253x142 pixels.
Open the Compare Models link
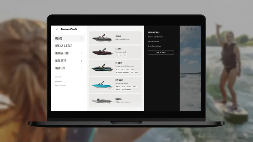coord(153,42)
